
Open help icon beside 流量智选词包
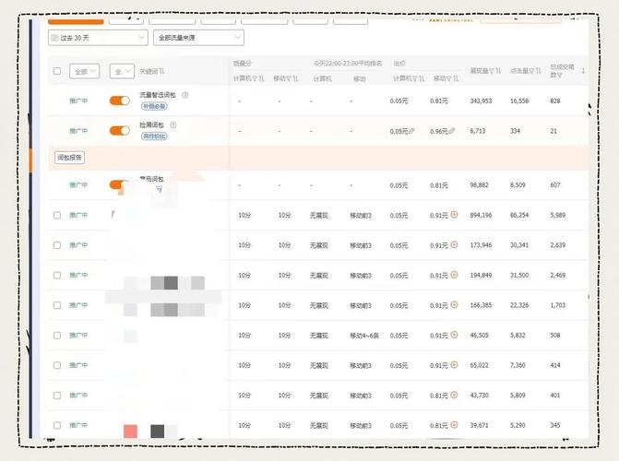(185, 95)
